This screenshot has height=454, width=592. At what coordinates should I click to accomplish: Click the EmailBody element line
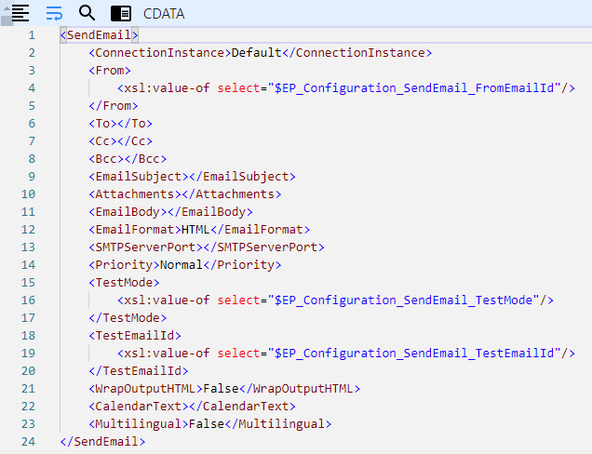[170, 212]
